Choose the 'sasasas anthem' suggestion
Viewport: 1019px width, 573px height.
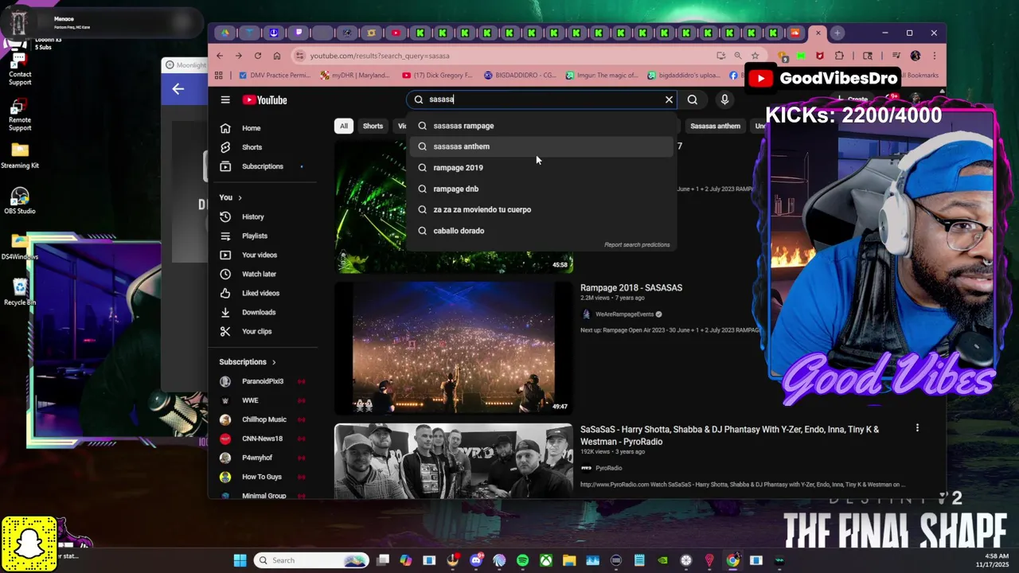point(541,146)
